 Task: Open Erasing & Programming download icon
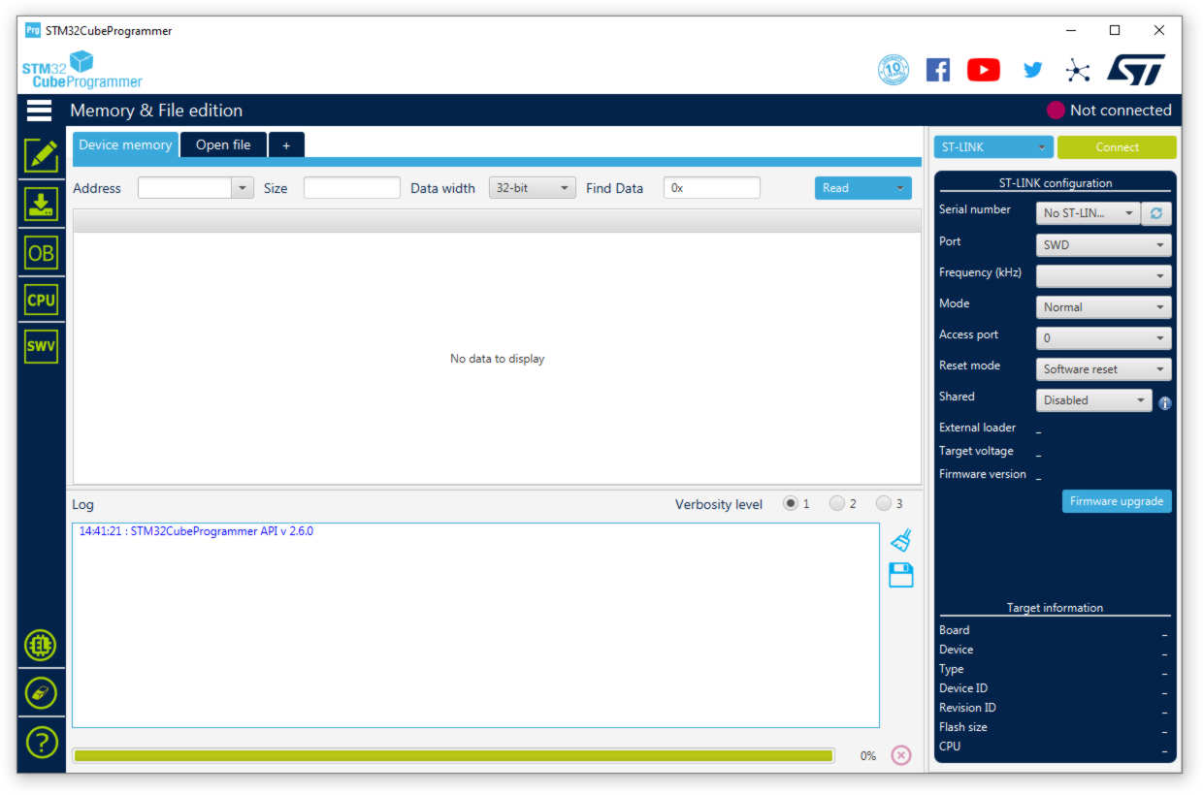(x=41, y=204)
